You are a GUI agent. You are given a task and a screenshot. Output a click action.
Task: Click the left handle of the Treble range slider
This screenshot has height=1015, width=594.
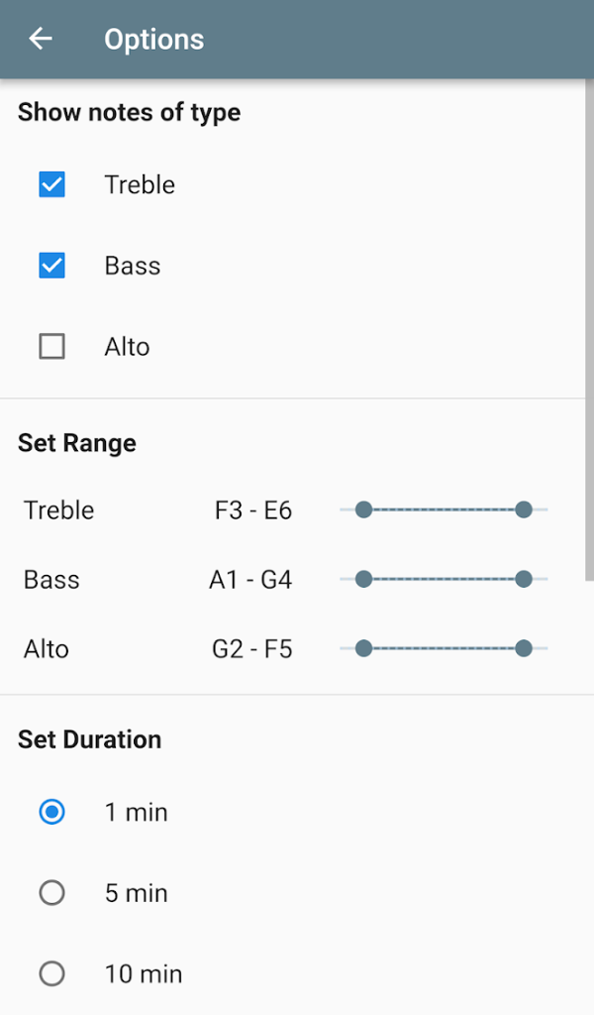click(x=364, y=509)
